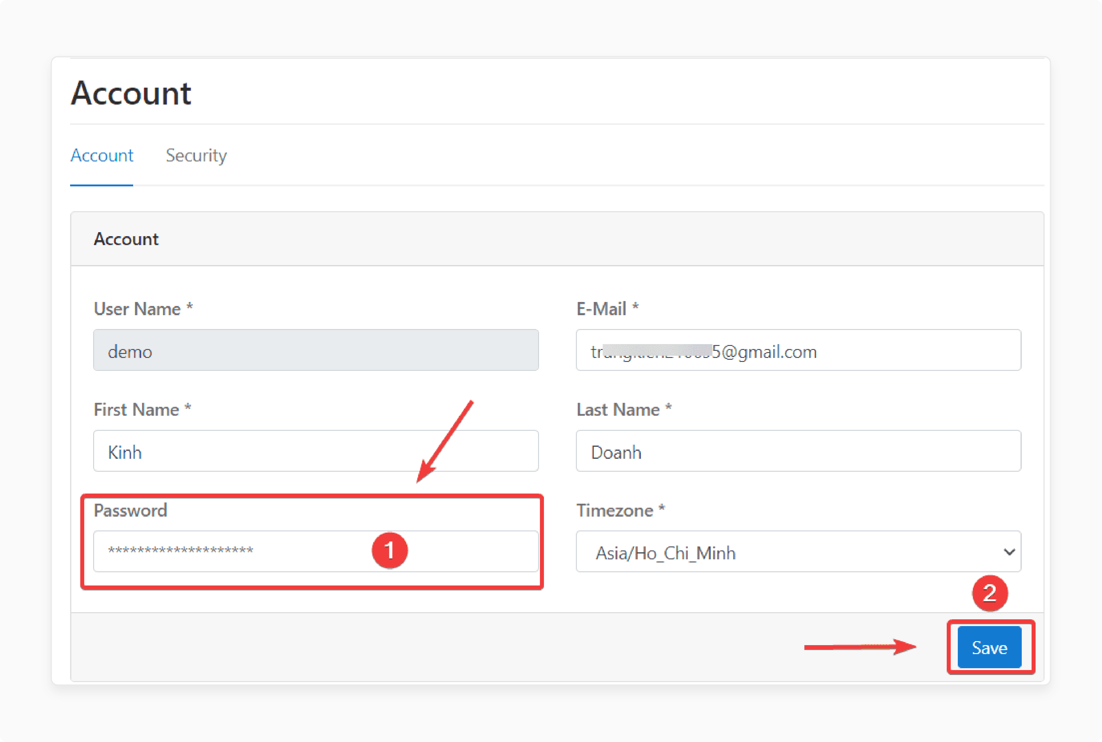Click the User Name * label
The height and width of the screenshot is (742, 1102).
143,308
